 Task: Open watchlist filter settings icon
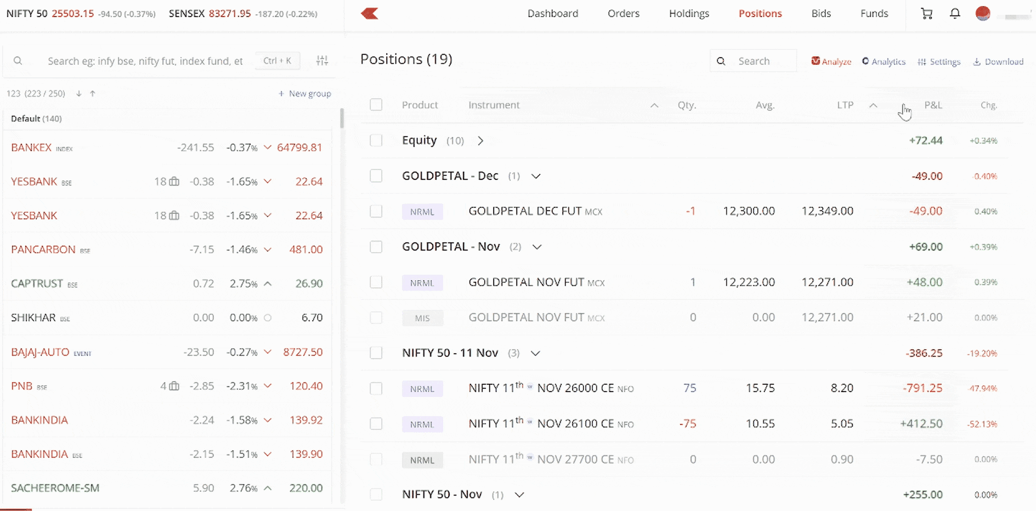[322, 61]
